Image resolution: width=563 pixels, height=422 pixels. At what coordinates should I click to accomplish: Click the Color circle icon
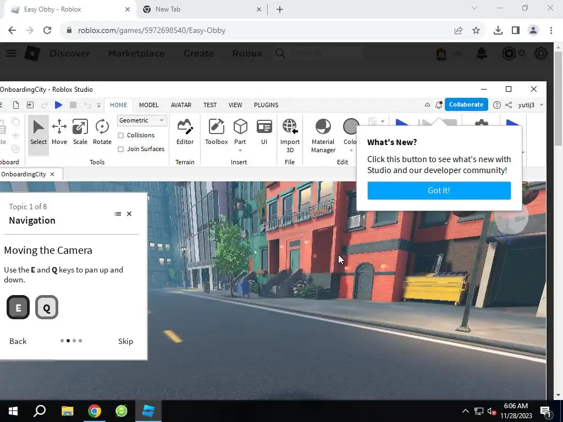click(x=351, y=127)
